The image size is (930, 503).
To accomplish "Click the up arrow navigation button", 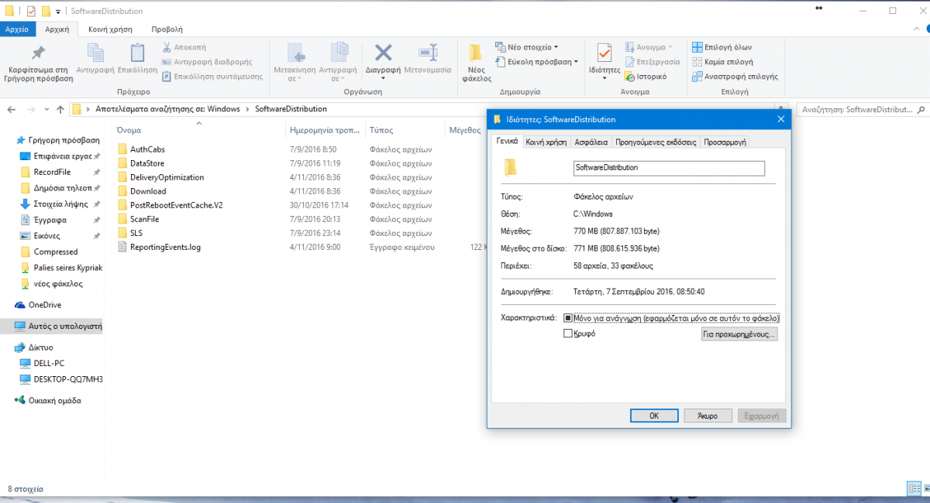I will pos(60,109).
